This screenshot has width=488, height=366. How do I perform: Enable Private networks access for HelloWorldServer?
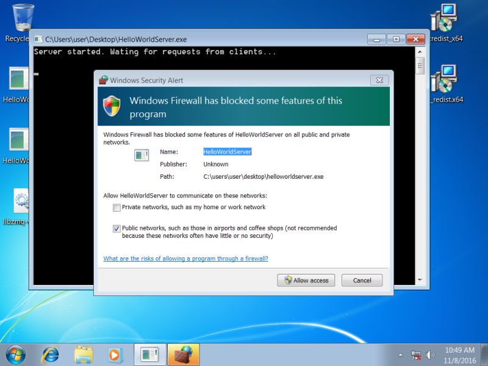pyautogui.click(x=117, y=208)
